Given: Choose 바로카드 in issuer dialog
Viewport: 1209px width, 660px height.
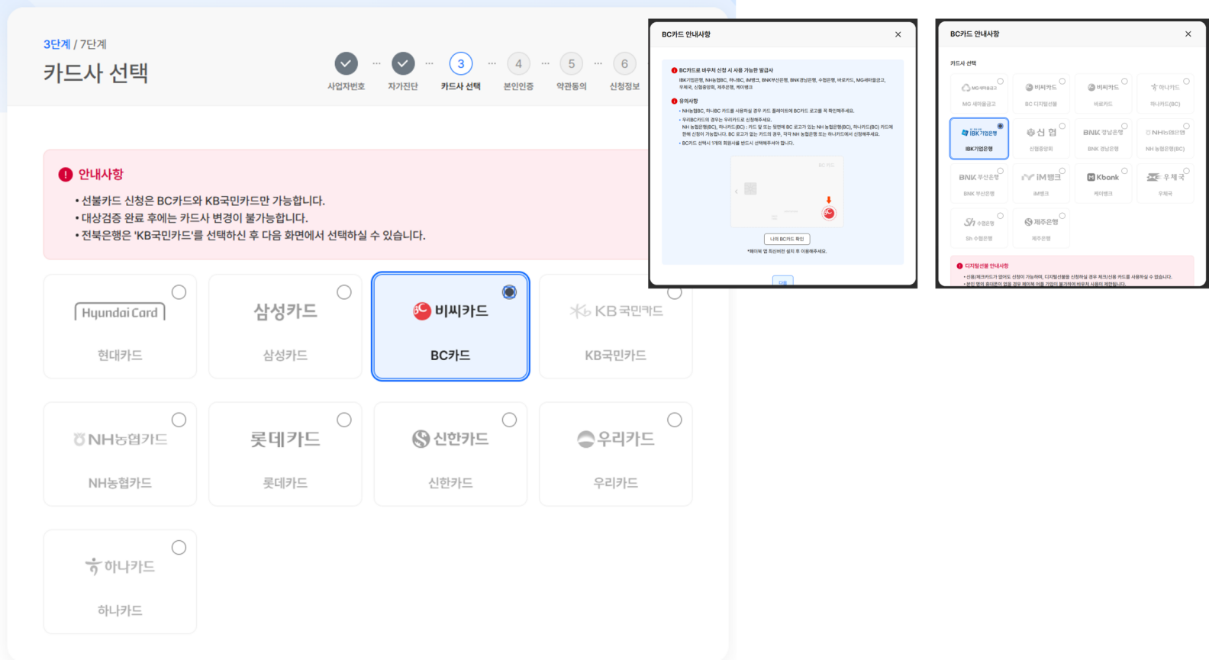Looking at the screenshot, I should pyautogui.click(x=1103, y=94).
